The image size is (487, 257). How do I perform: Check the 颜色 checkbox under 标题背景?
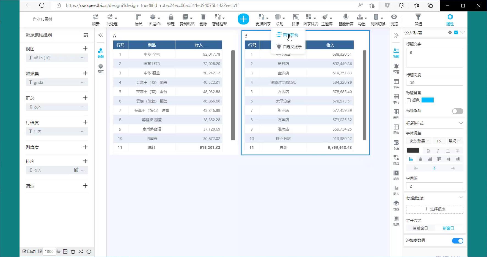point(409,100)
